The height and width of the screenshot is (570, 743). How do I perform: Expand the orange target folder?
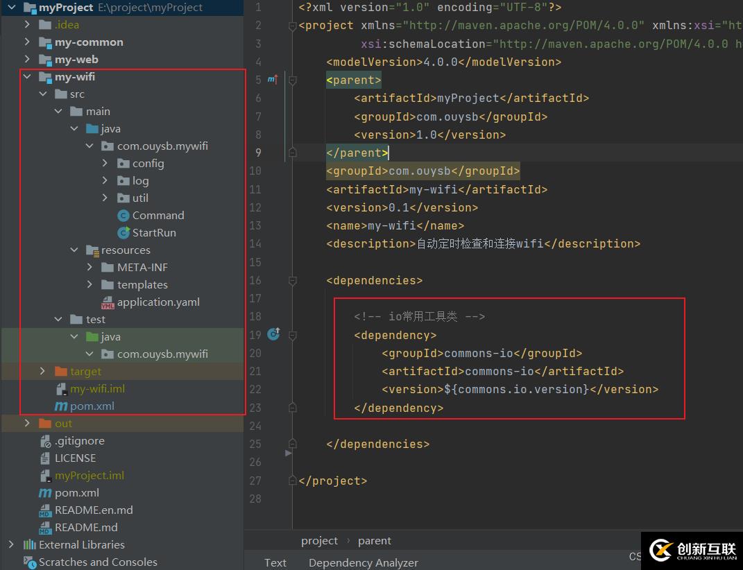click(x=42, y=372)
